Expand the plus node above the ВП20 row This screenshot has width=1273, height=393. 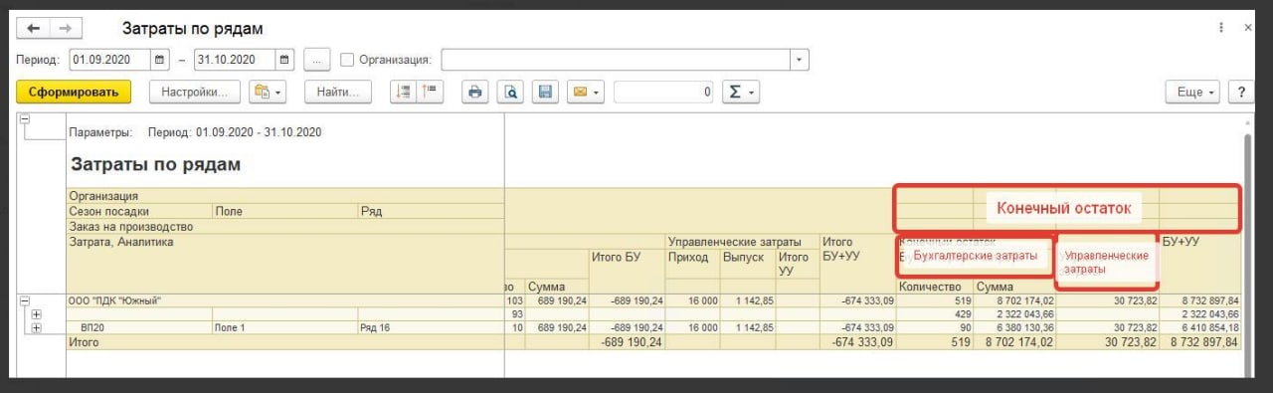[37, 313]
